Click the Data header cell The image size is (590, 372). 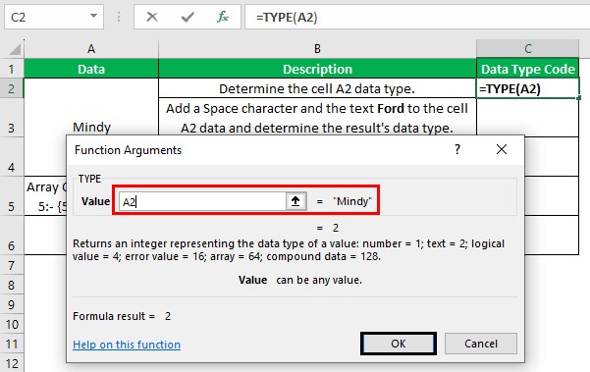pyautogui.click(x=91, y=69)
